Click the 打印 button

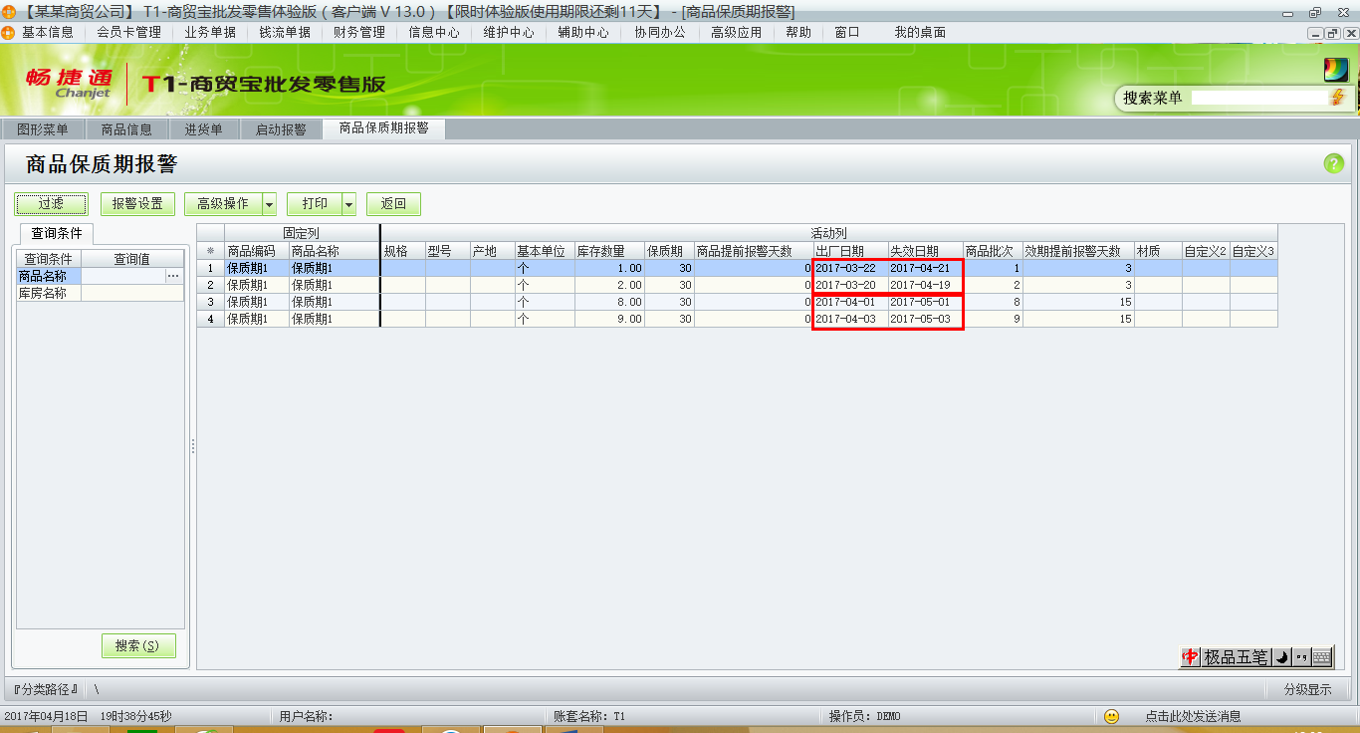click(x=315, y=204)
